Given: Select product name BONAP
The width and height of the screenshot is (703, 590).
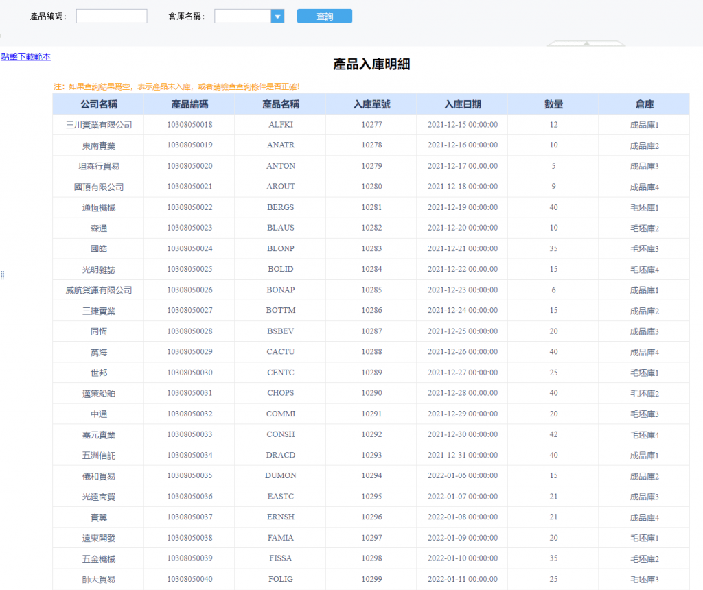Looking at the screenshot, I should [281, 290].
